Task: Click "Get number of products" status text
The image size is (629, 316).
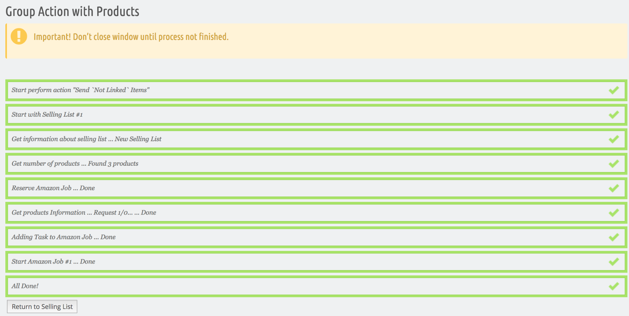Action: pos(46,164)
